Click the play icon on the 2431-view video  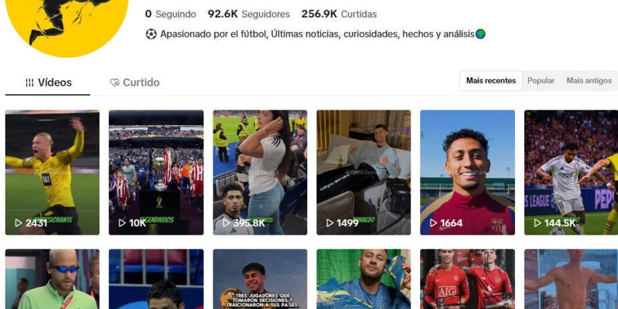pos(19,223)
